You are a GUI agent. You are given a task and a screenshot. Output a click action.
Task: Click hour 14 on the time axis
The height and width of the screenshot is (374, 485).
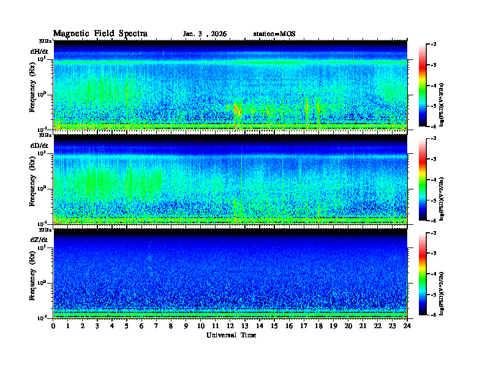[x=260, y=326]
